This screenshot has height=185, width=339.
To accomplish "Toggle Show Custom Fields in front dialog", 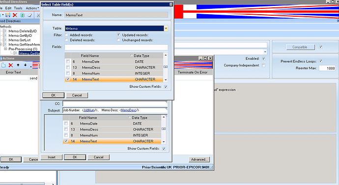I will click(x=166, y=86).
